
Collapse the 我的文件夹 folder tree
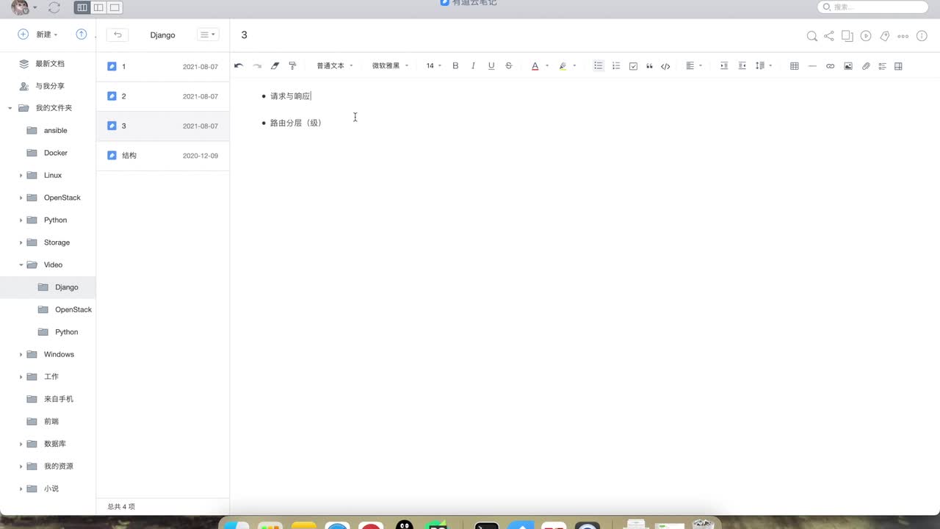point(10,108)
